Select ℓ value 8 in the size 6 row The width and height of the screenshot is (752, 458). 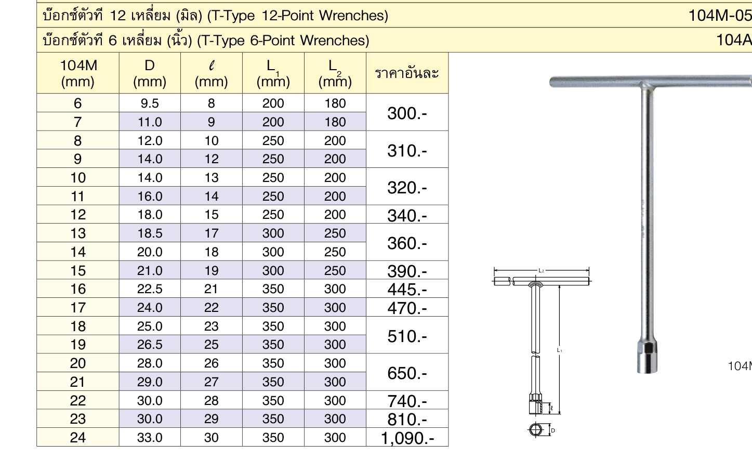[212, 103]
